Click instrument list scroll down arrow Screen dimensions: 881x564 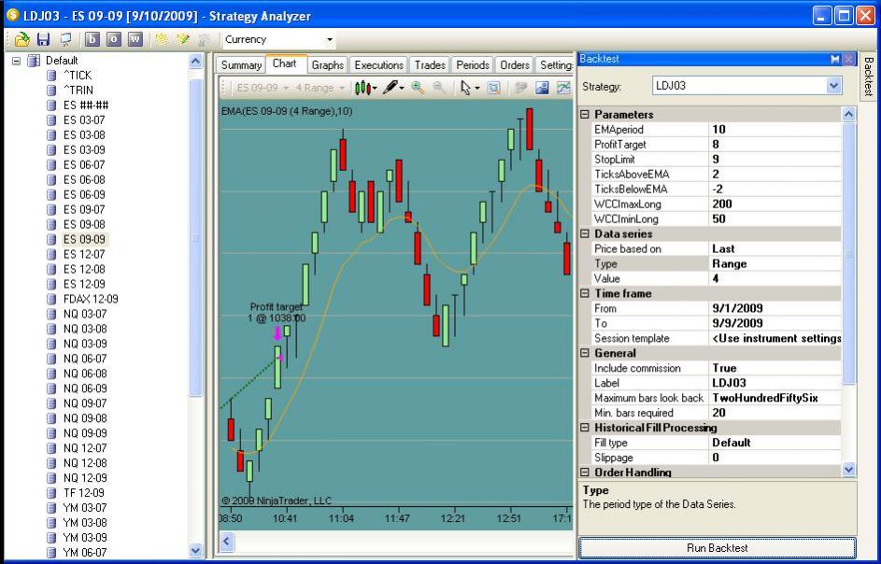[x=195, y=551]
